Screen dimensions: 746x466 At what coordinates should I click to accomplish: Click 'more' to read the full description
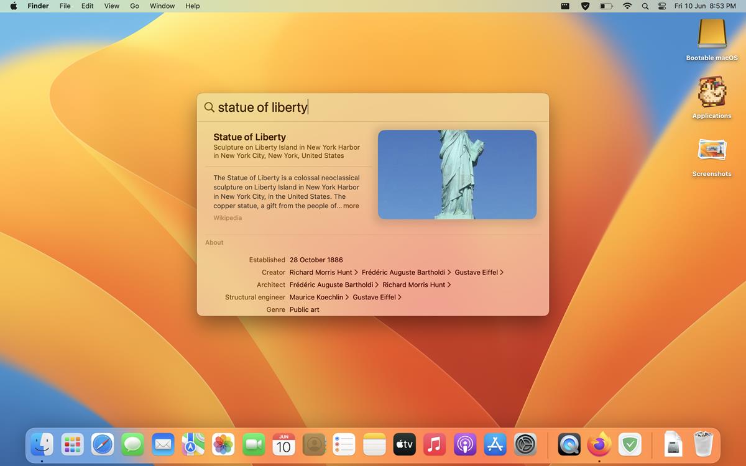pyautogui.click(x=351, y=206)
